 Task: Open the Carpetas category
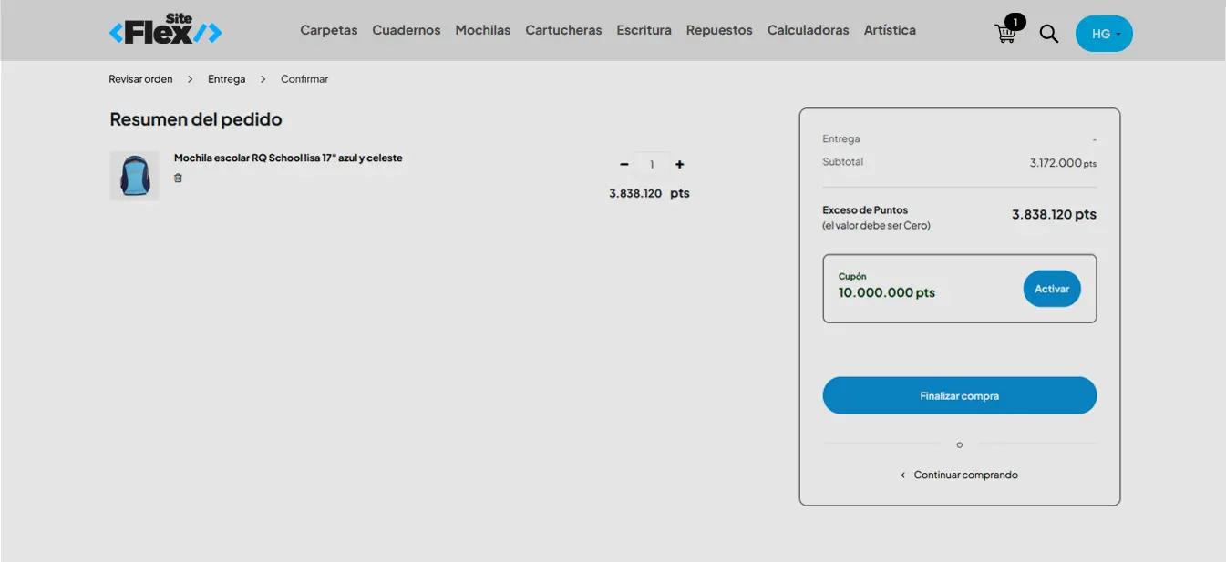coord(329,30)
